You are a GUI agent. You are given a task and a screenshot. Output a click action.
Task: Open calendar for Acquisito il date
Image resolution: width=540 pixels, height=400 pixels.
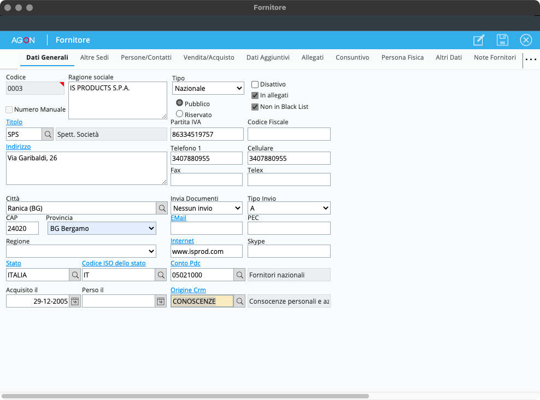pyautogui.click(x=75, y=301)
